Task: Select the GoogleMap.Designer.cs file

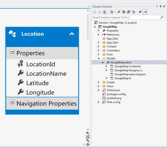Action: (x=128, y=70)
